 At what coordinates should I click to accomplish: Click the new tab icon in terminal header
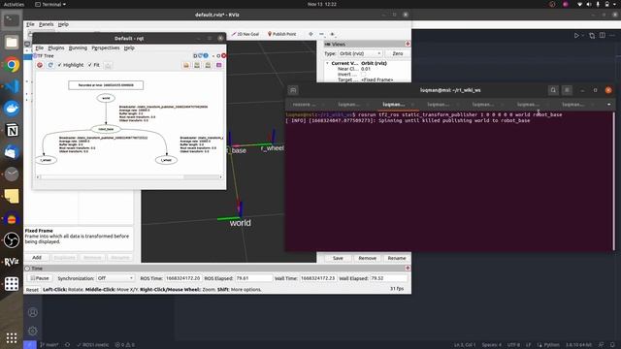(293, 90)
